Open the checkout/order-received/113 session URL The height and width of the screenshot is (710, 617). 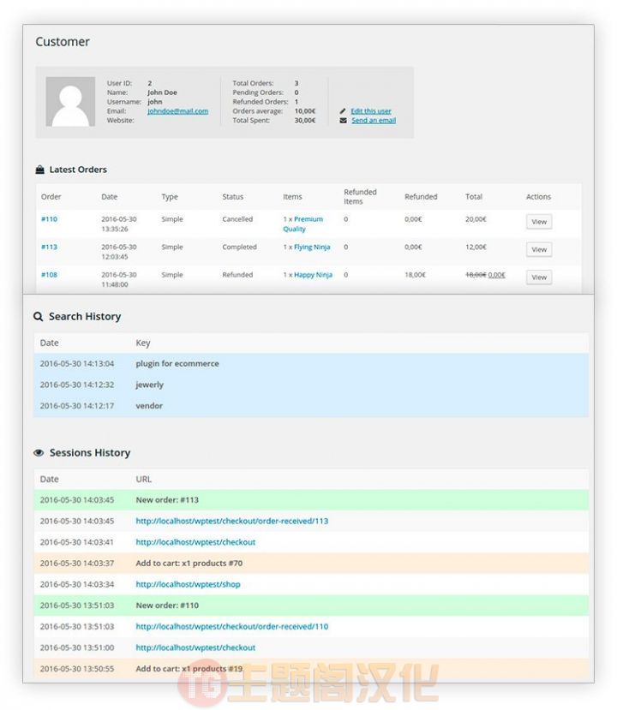232,522
